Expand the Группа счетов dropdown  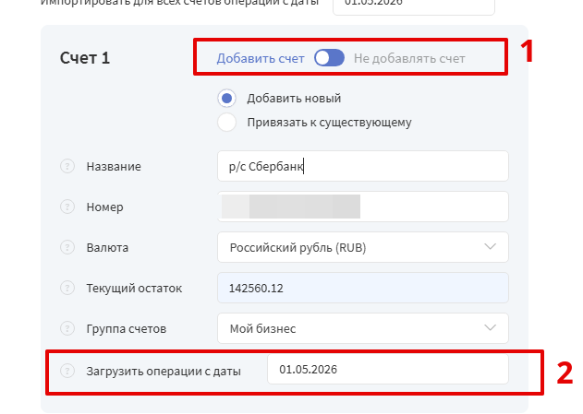click(x=363, y=328)
